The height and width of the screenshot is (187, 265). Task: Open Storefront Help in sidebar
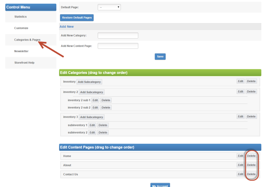point(24,63)
